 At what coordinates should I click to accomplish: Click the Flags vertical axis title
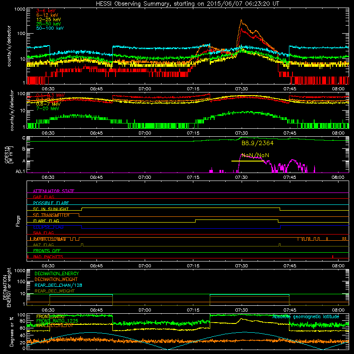tap(18, 221)
